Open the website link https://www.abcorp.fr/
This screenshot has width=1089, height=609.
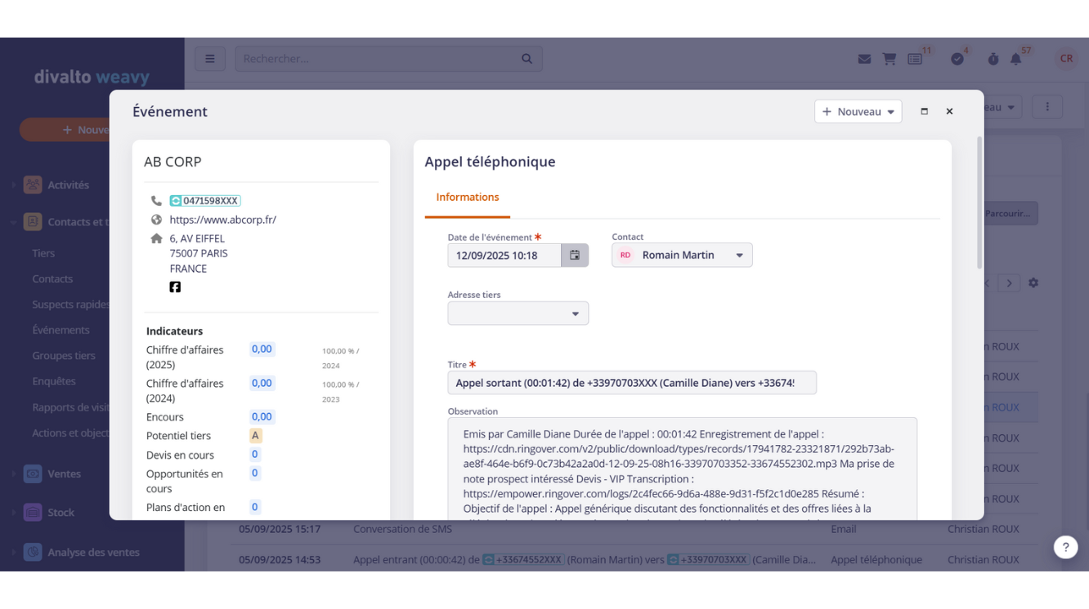click(x=223, y=219)
